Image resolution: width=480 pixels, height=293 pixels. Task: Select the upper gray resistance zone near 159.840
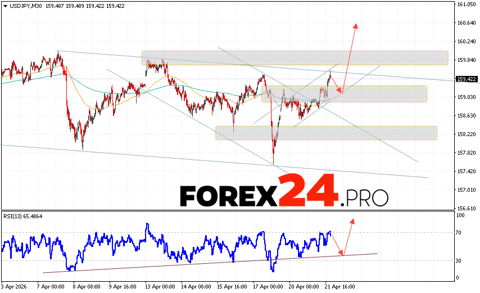pos(295,57)
